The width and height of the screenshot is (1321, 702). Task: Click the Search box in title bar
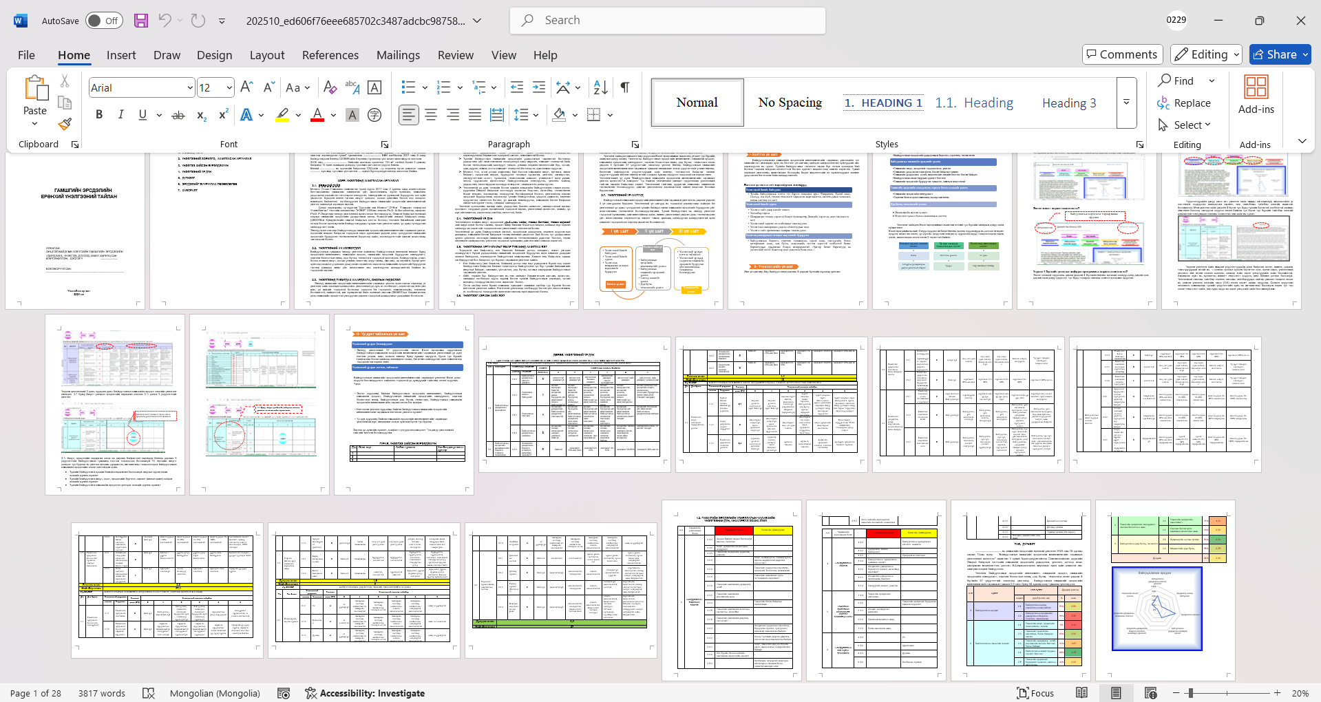(668, 21)
